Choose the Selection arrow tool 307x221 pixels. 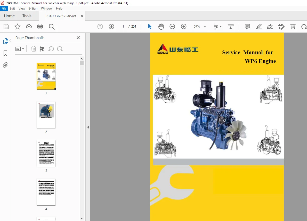pyautogui.click(x=150, y=26)
